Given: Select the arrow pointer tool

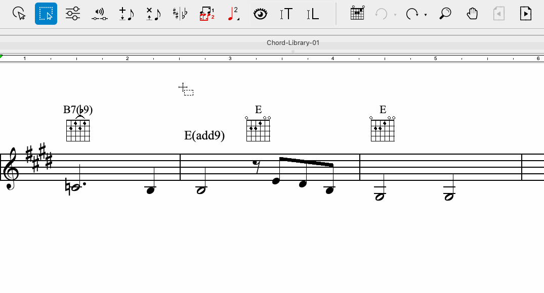Looking at the screenshot, I should point(19,14).
